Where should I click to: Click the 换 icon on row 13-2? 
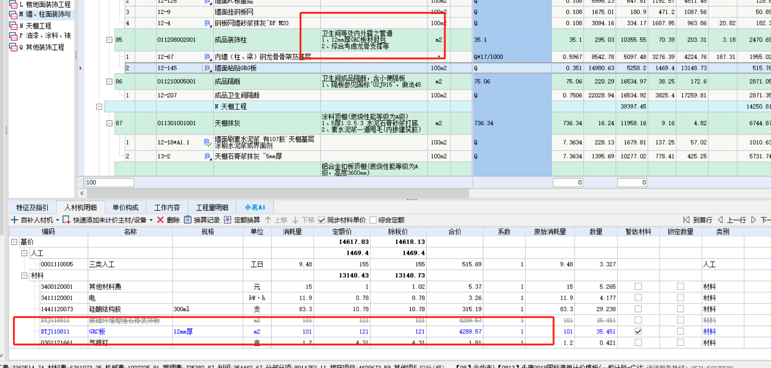point(207,156)
